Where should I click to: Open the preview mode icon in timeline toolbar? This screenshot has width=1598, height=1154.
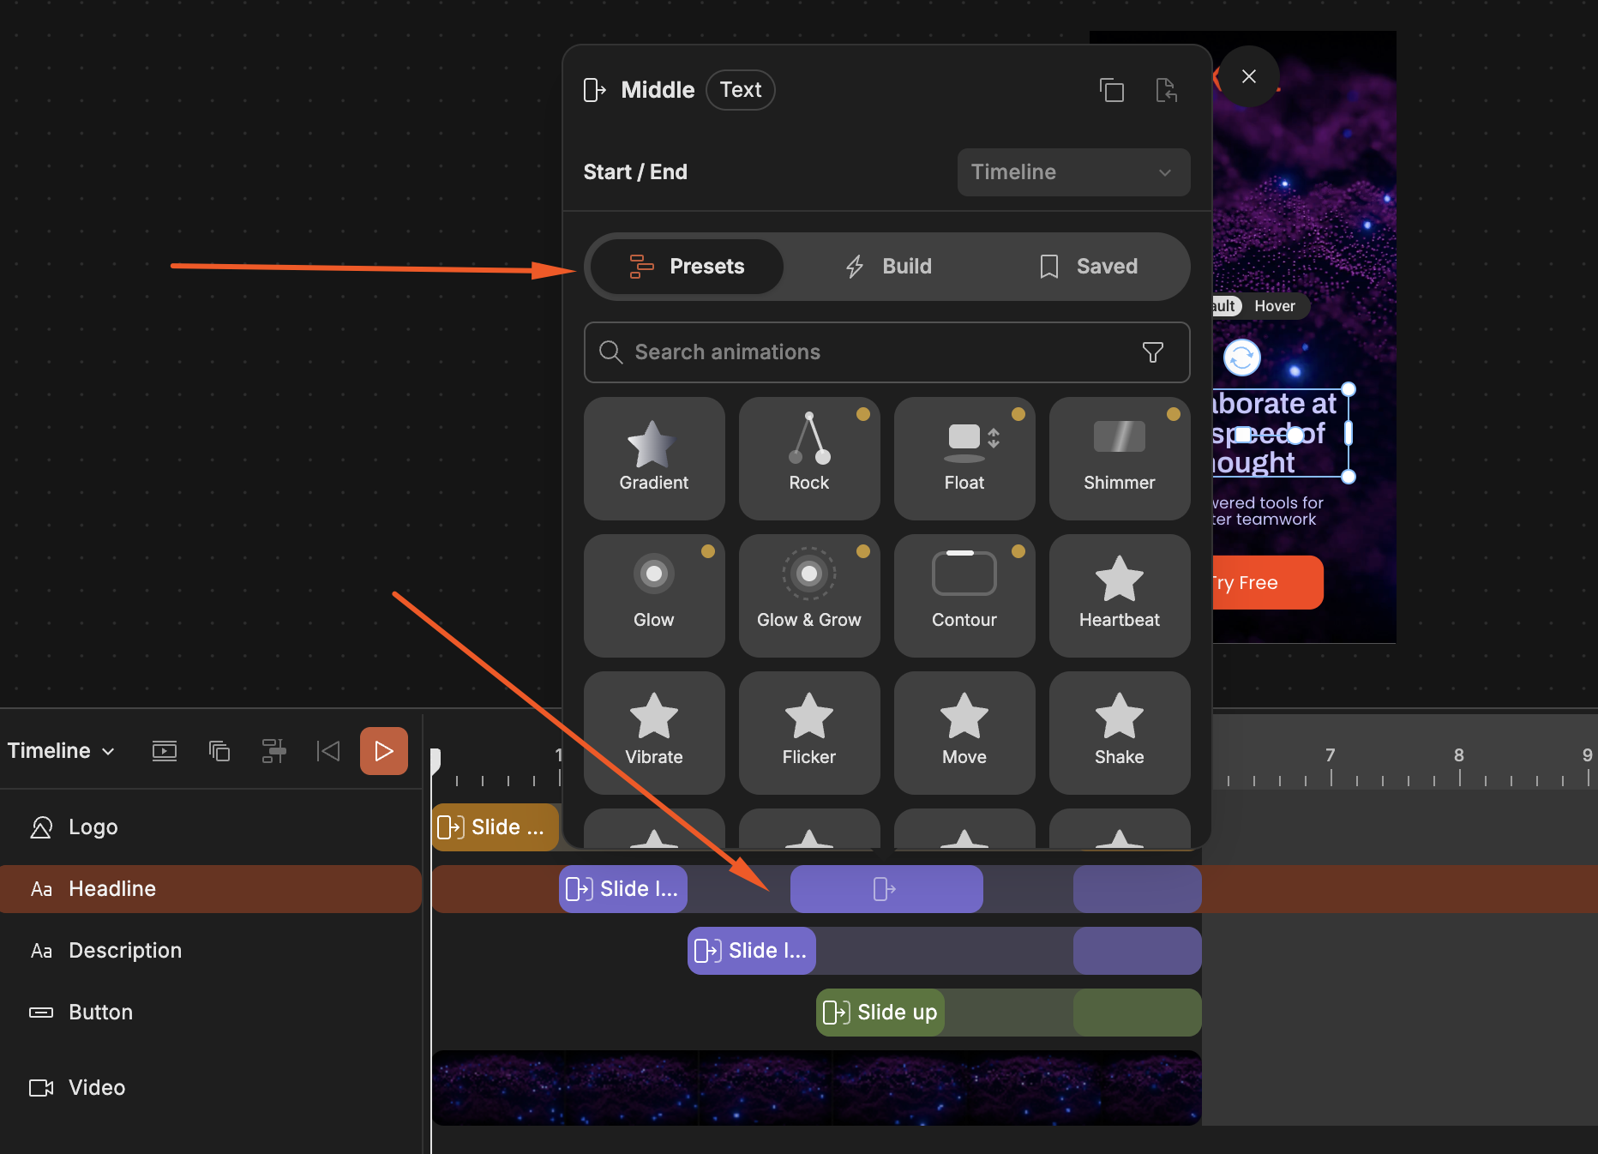(165, 751)
